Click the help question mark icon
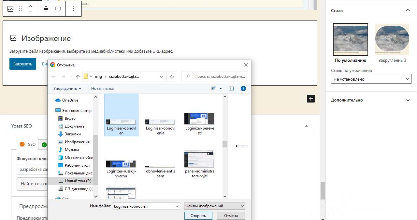This screenshot has height=220, width=417. (x=243, y=89)
